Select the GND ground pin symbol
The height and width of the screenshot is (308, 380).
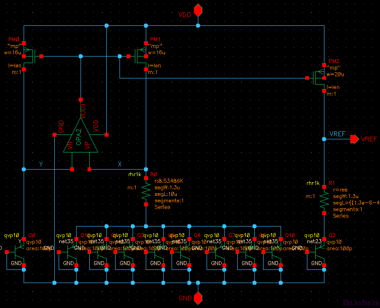(x=198, y=298)
